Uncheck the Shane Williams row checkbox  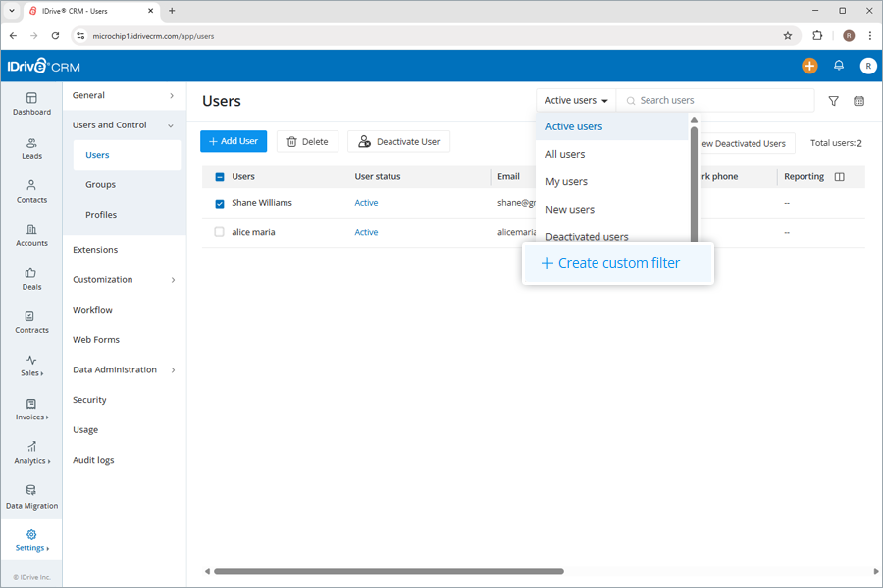click(219, 202)
